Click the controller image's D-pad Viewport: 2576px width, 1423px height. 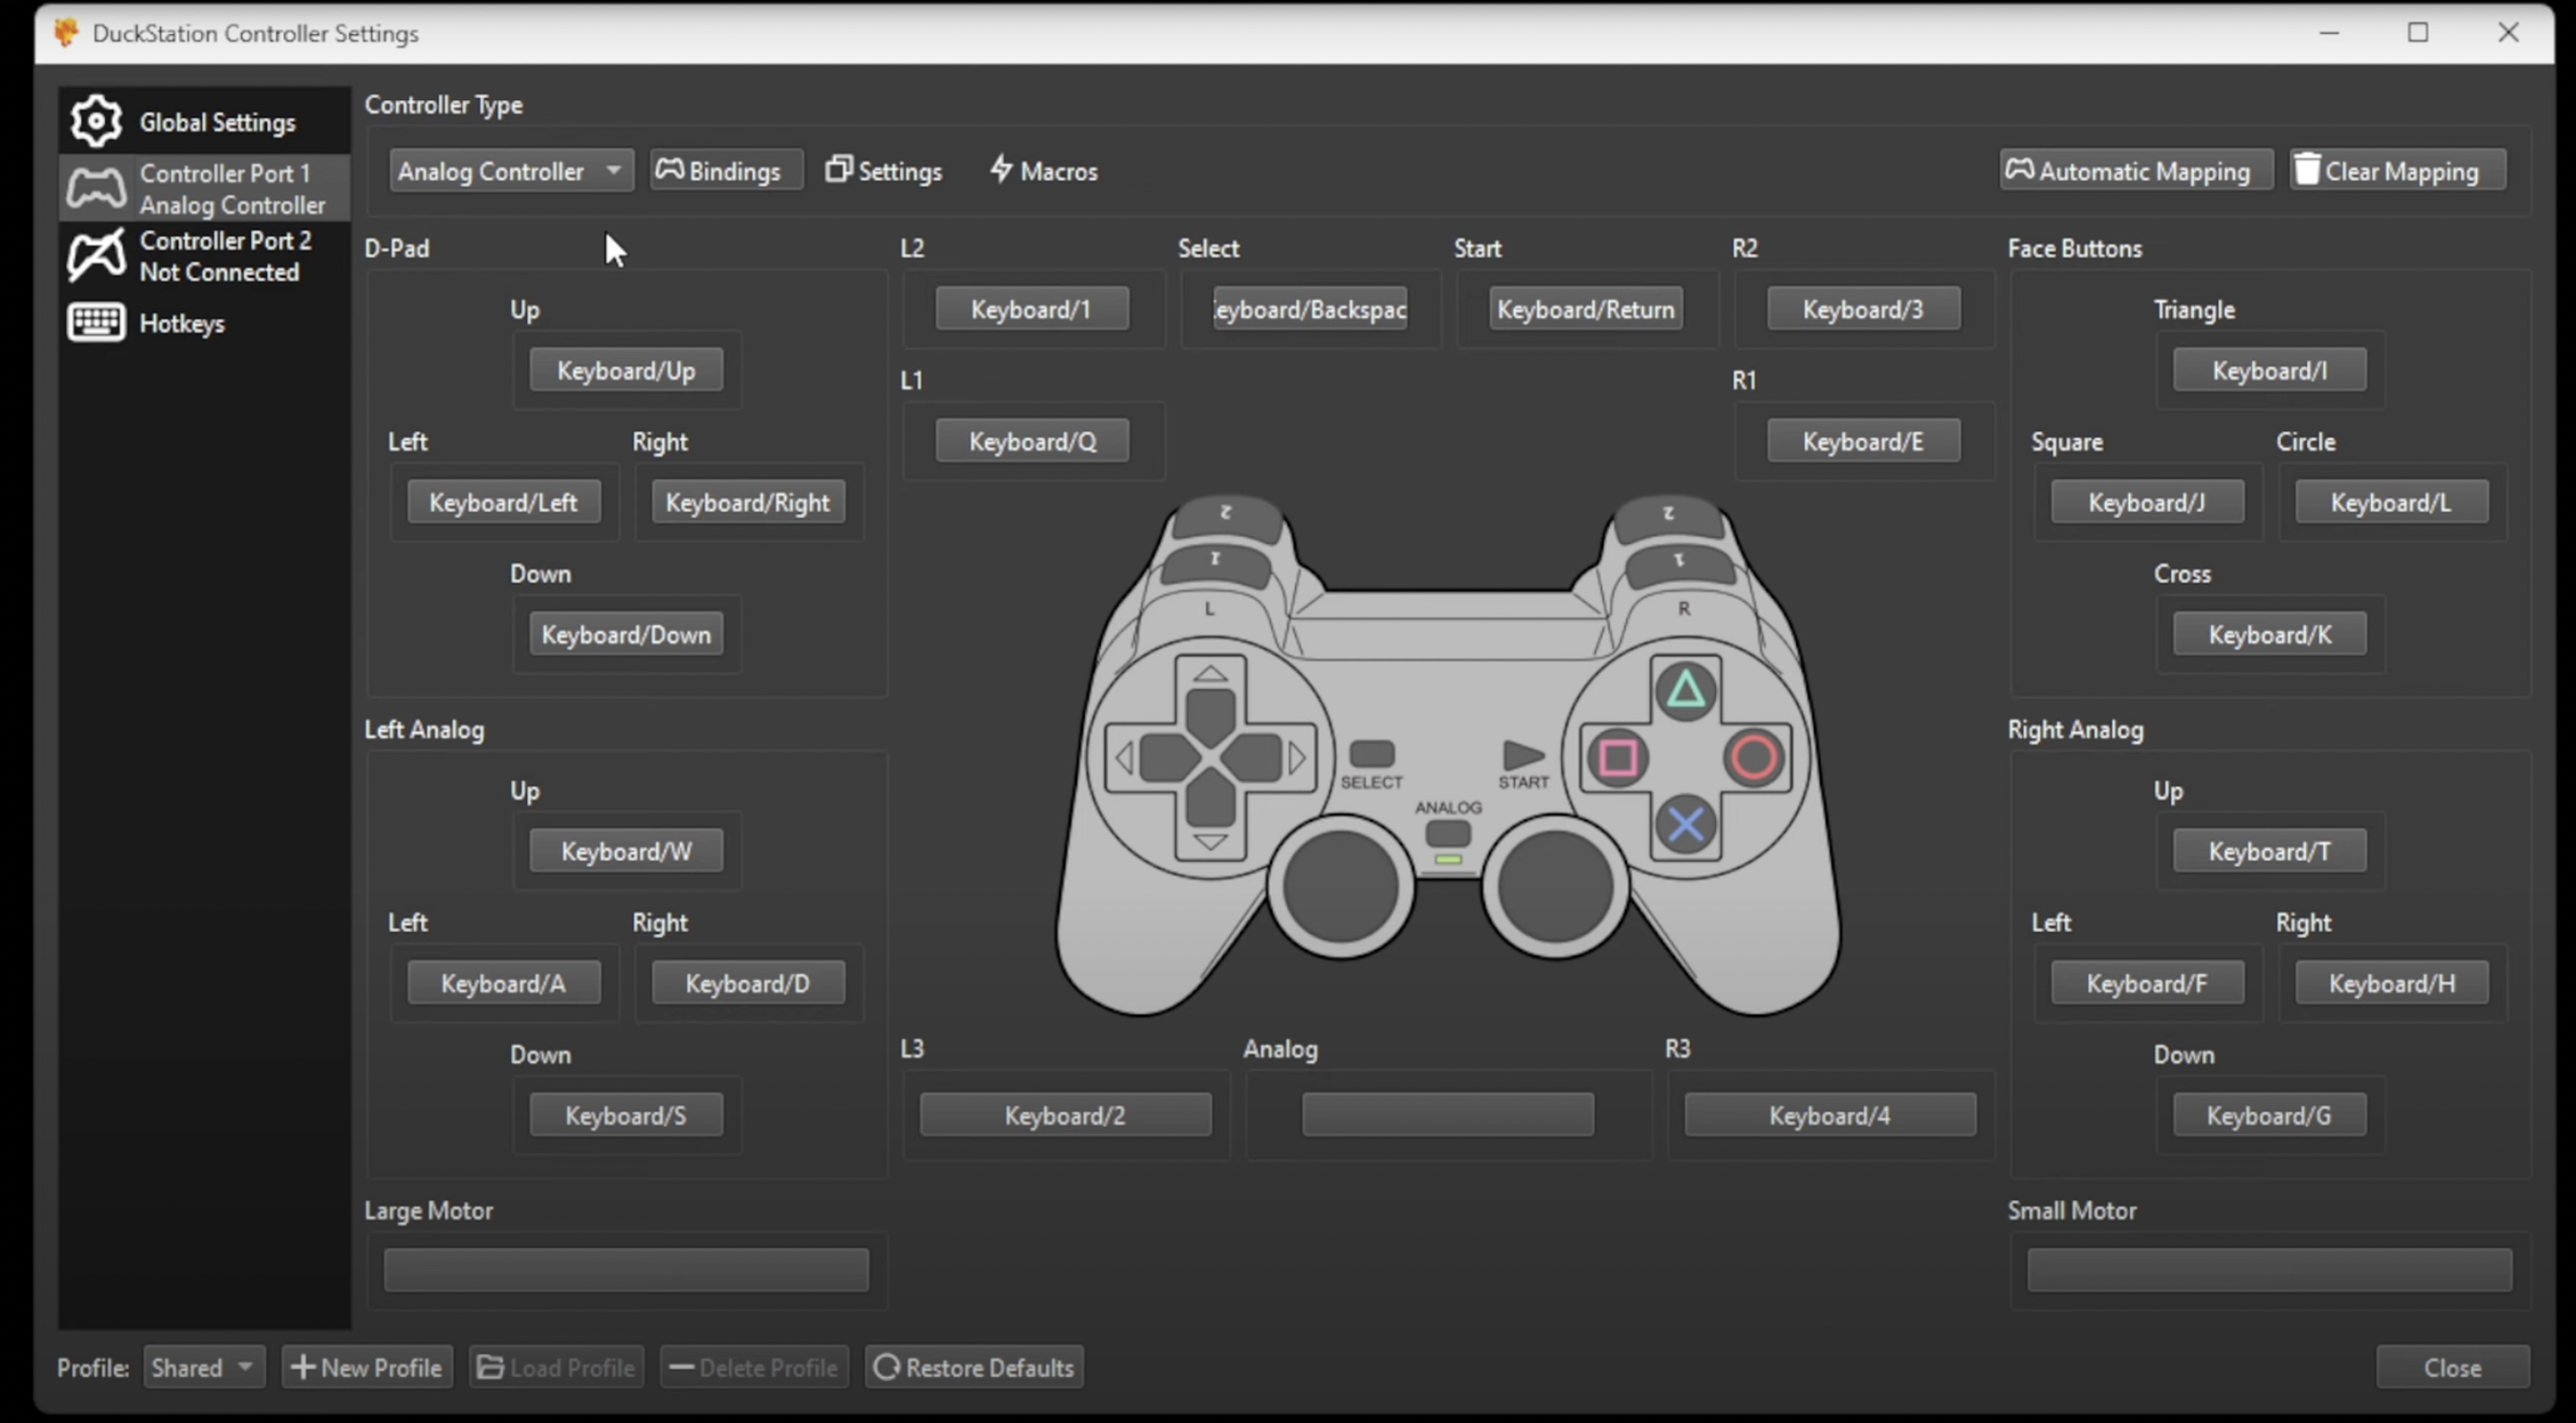[x=1210, y=757]
